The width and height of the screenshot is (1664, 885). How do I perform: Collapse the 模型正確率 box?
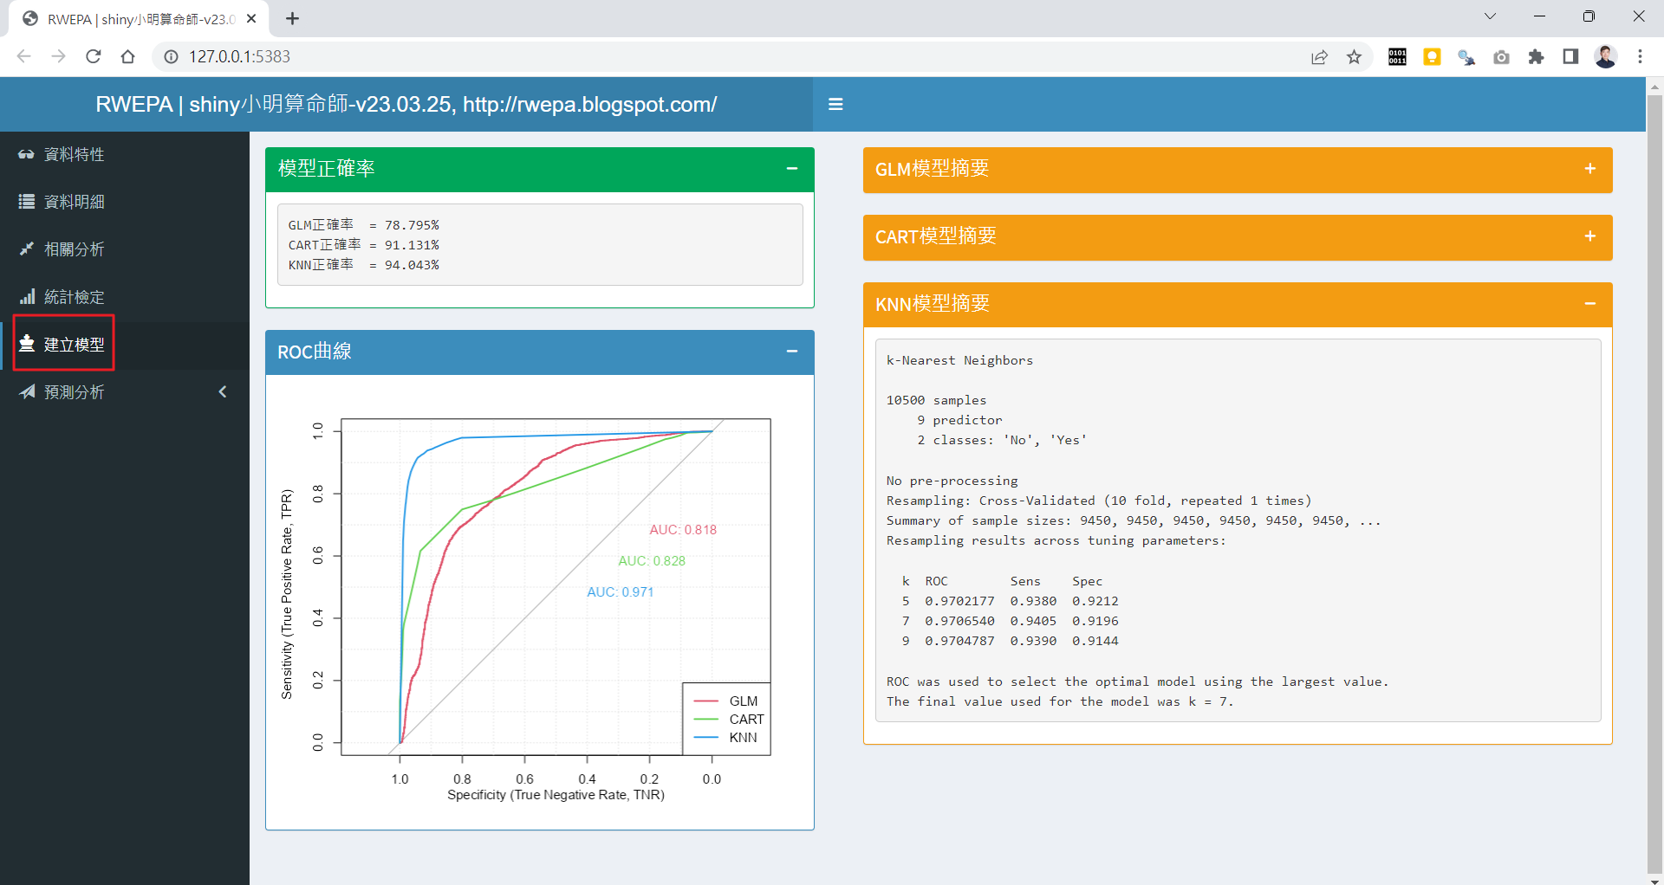791,169
